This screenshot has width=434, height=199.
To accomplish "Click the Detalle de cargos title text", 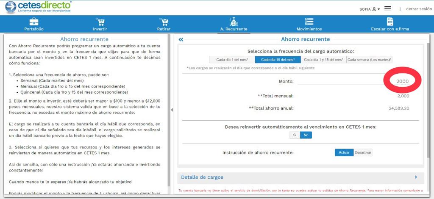I will coord(202,177).
